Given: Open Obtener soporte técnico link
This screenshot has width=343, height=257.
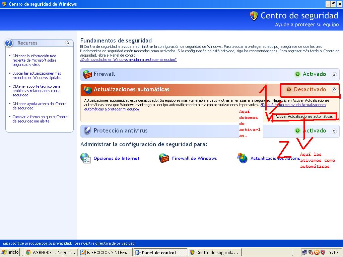Looking at the screenshot, I should (36, 90).
